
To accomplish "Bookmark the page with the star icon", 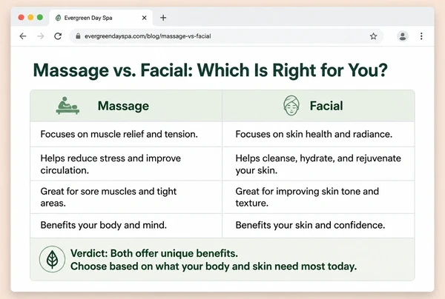I will pyautogui.click(x=374, y=36).
